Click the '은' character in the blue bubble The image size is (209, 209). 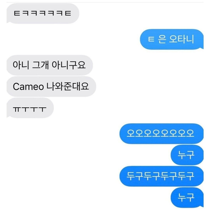[x=162, y=39]
